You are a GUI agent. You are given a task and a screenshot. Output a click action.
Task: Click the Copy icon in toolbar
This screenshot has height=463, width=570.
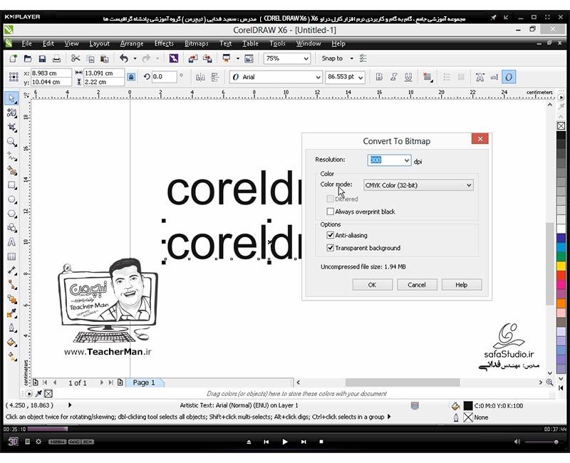90,58
